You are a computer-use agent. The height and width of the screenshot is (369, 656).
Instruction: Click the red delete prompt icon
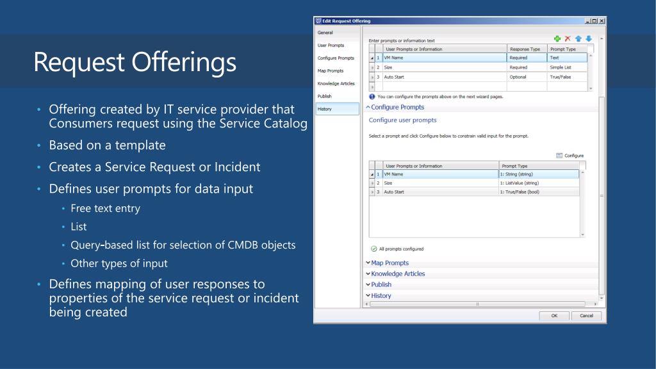click(568, 38)
